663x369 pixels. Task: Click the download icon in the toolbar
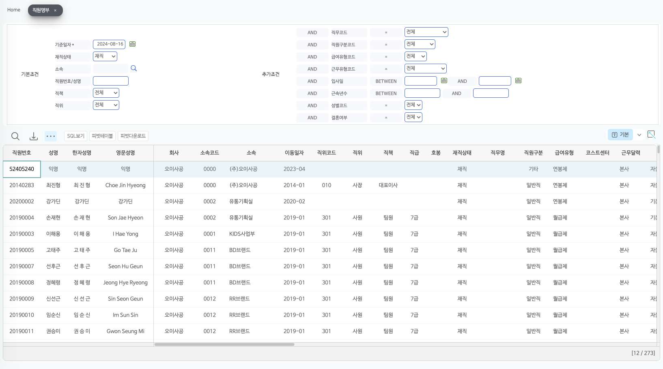34,136
